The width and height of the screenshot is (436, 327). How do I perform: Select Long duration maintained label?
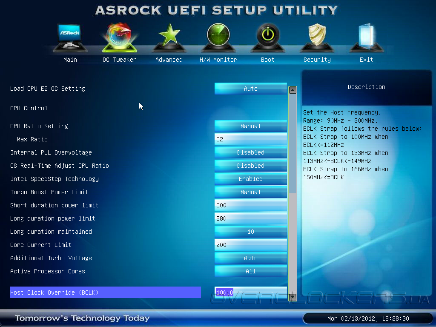coord(51,232)
